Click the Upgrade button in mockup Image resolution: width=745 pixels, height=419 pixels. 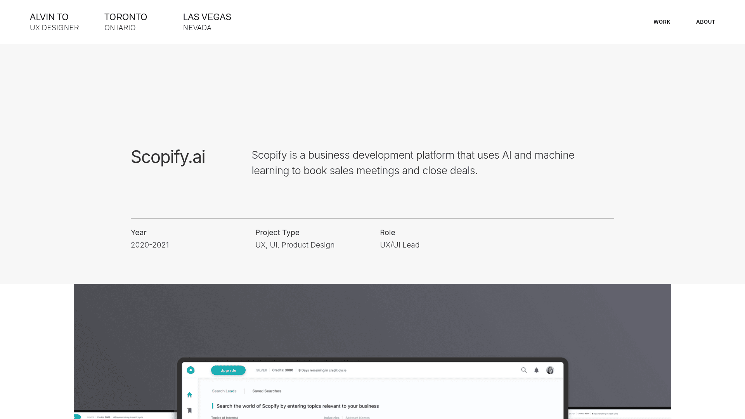click(228, 370)
